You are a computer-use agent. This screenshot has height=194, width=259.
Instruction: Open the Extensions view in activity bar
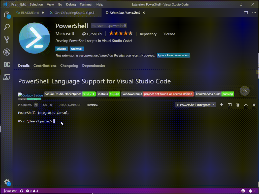(x=7, y=65)
